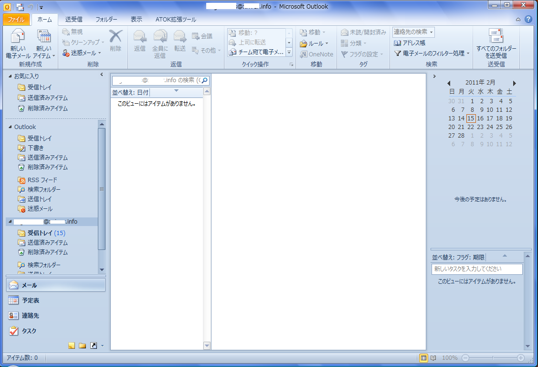Open 連絡先 contacts in navigation pane
This screenshot has width=538, height=367.
coord(31,316)
